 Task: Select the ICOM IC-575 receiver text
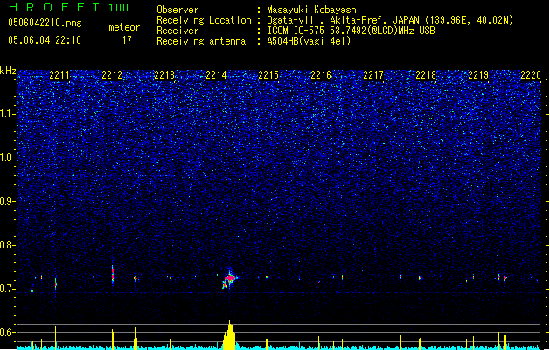point(351,31)
